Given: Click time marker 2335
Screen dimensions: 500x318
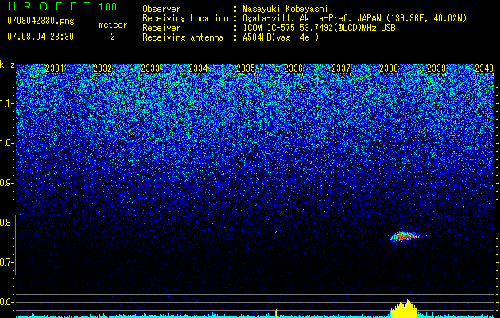Looking at the screenshot, I should point(246,68).
